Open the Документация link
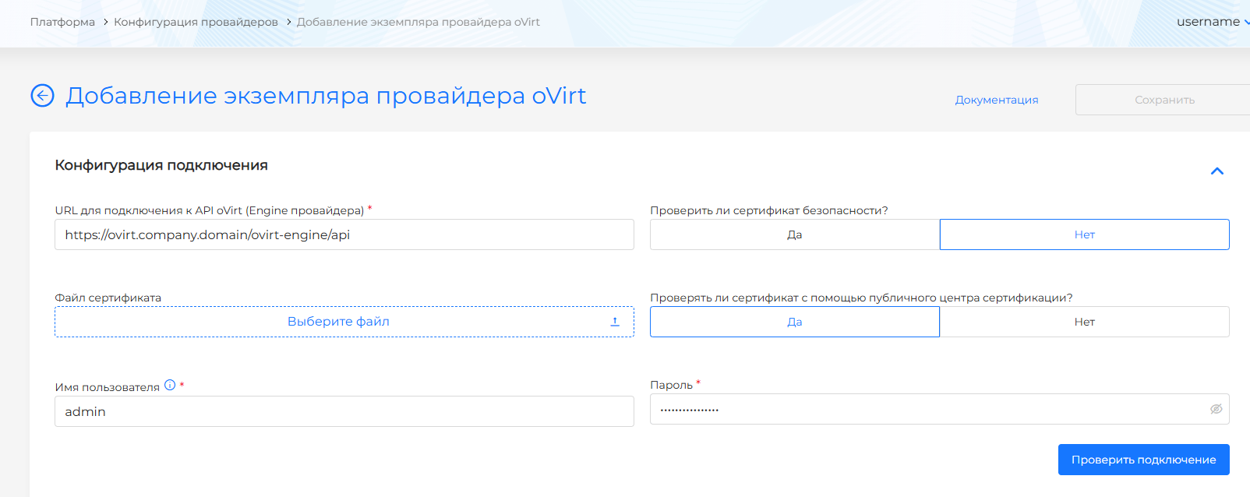This screenshot has width=1250, height=497. coord(996,100)
